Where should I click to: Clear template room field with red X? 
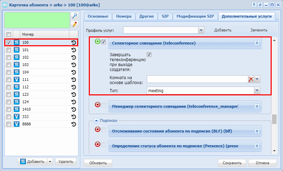pyautogui.click(x=251, y=79)
